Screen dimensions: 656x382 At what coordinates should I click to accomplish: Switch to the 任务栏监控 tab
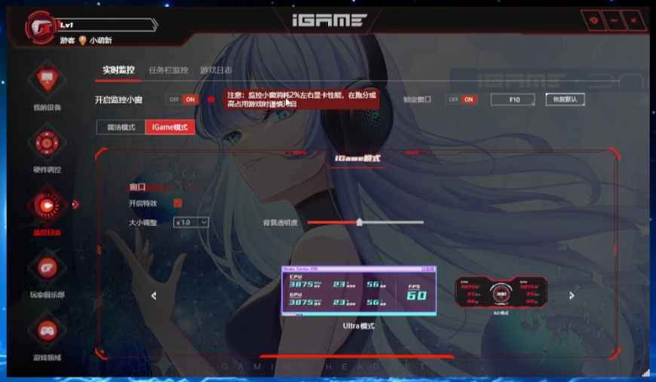pos(168,70)
